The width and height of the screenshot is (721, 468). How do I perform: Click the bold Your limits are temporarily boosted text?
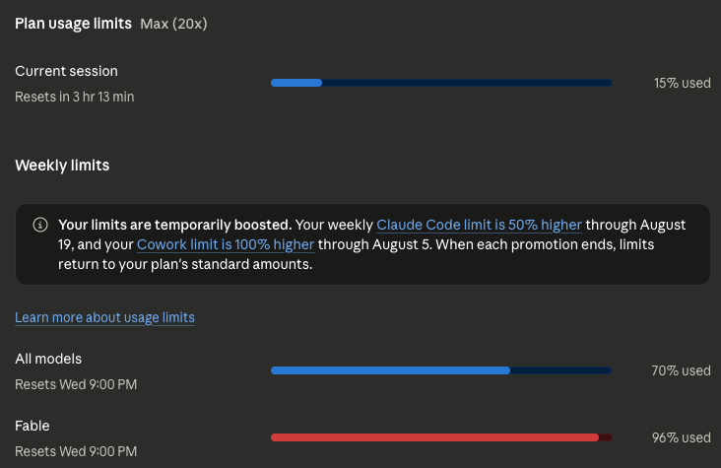174,225
